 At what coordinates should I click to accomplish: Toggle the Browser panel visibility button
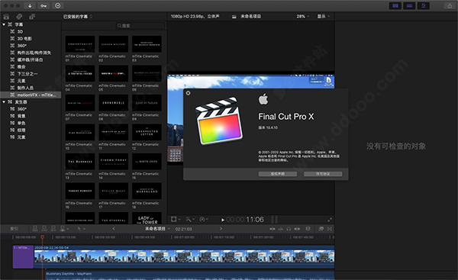tap(395, 5)
